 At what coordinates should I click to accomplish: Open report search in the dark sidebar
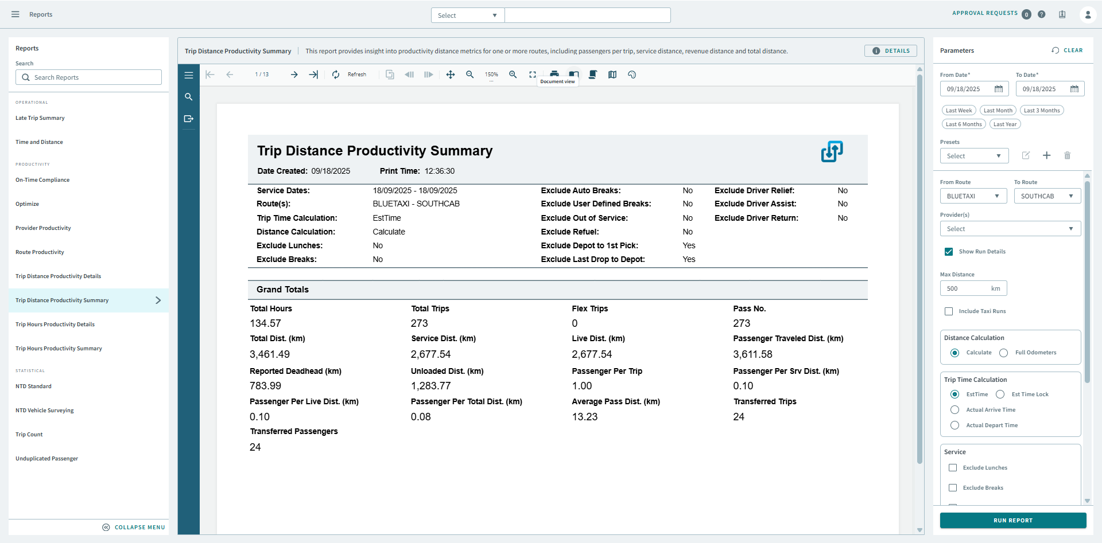point(189,97)
